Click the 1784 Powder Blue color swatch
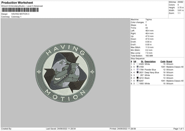This screenshot has height=131, width=185. click(138, 70)
